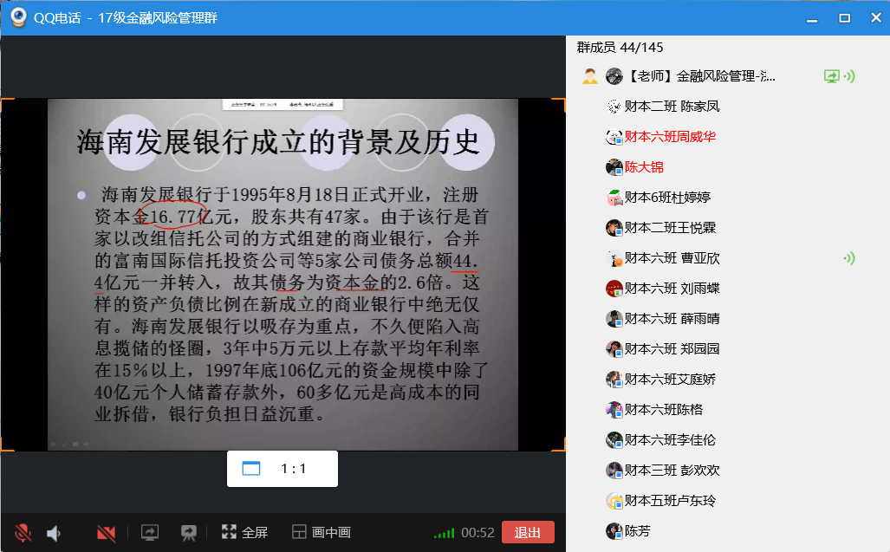Enable picture-in-picture (画中画)
The width and height of the screenshot is (890, 552).
pos(322,533)
